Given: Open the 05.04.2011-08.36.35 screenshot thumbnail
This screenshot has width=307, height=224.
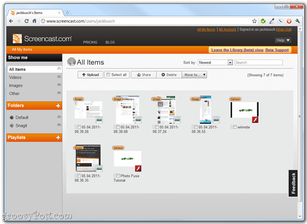Looking at the screenshot, I should pyautogui.click(x=88, y=158).
